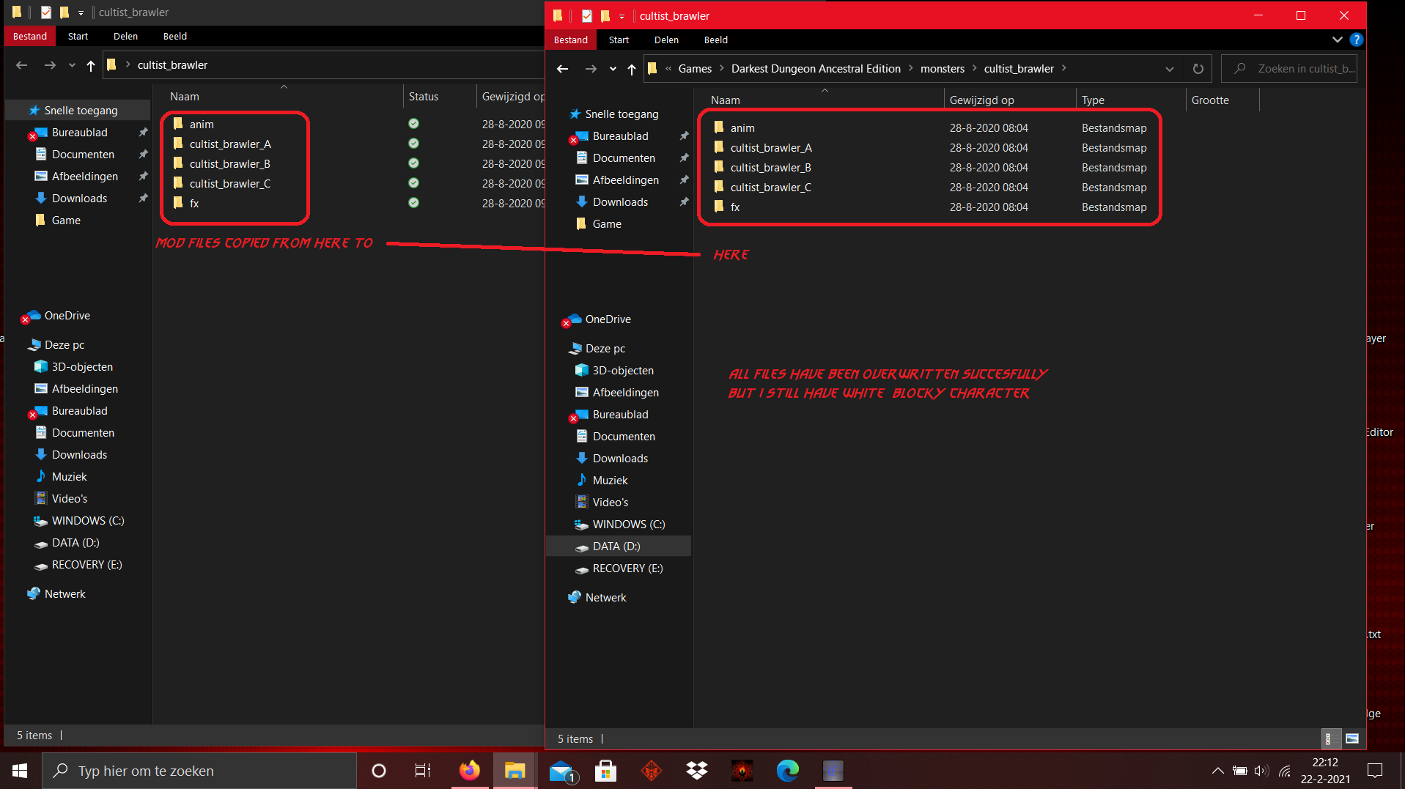Open Dropbox from the taskbar

[x=696, y=771]
